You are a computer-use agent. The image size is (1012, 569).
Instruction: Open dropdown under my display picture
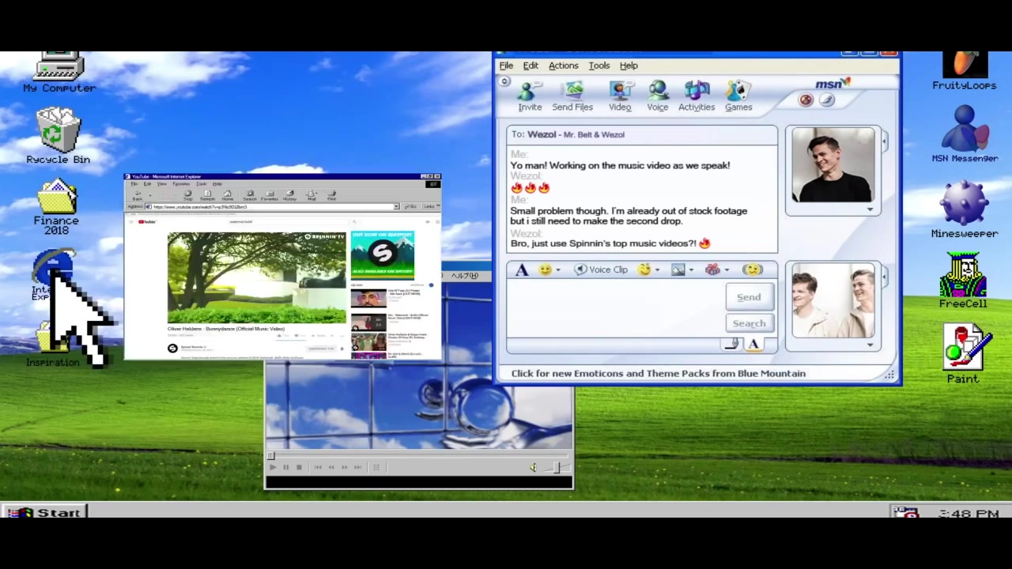point(870,345)
